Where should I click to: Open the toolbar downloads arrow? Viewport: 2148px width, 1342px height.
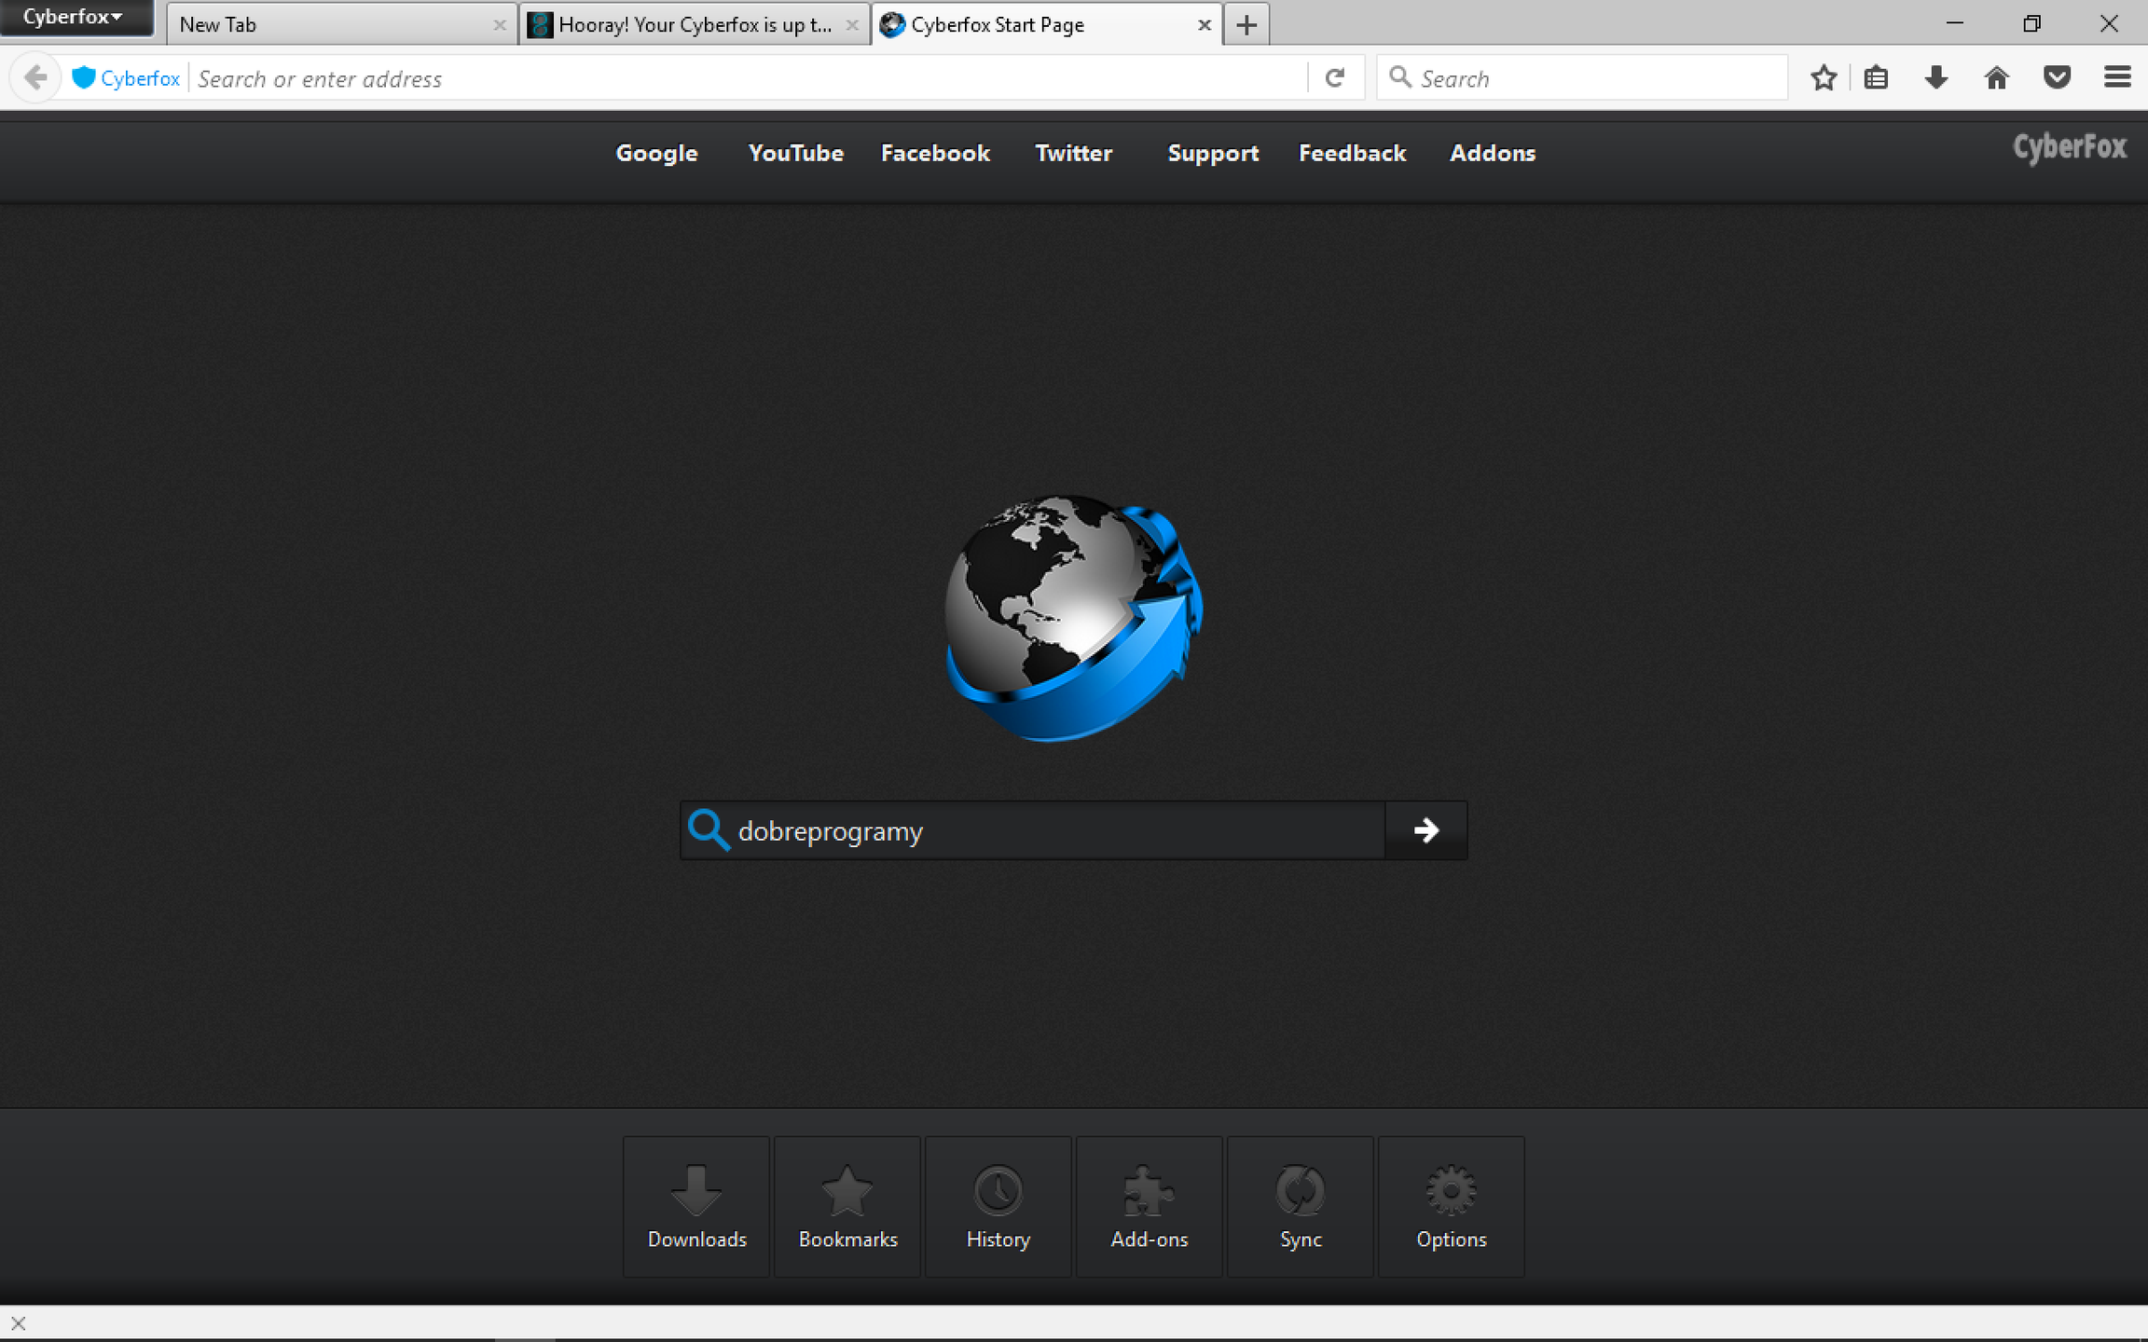1936,77
